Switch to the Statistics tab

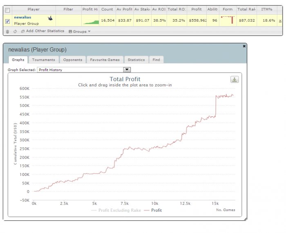tap(136, 60)
